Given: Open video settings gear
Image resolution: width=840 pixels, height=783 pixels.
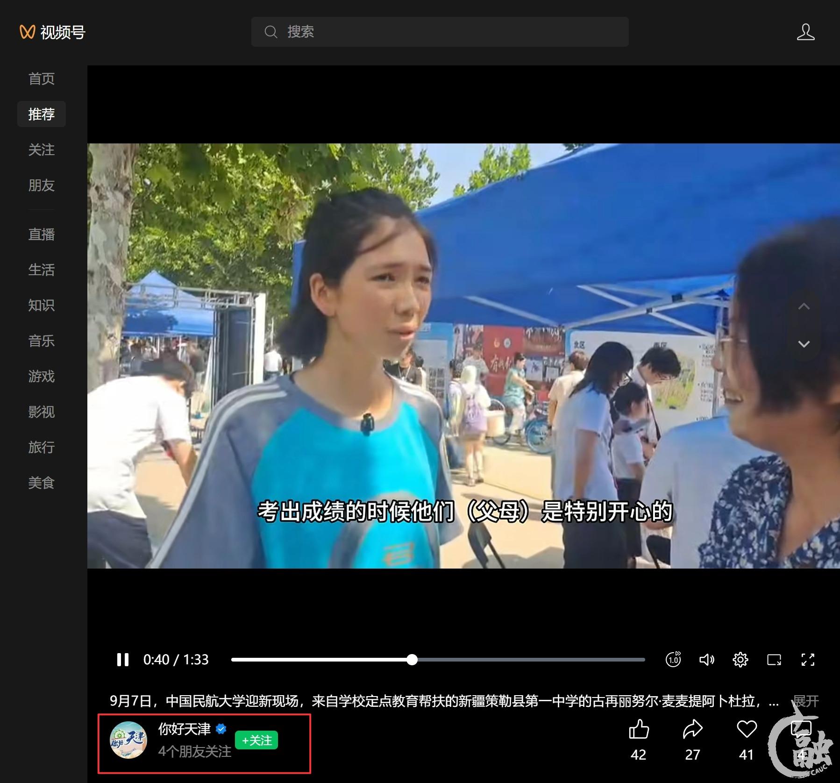Looking at the screenshot, I should pyautogui.click(x=740, y=659).
